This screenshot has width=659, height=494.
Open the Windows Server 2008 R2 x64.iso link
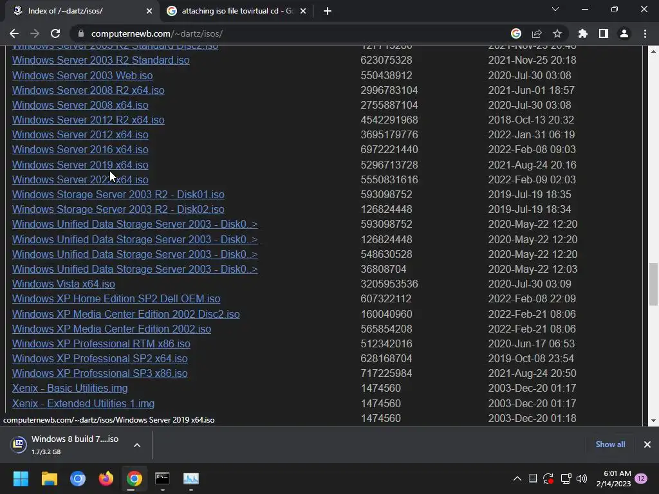point(88,90)
